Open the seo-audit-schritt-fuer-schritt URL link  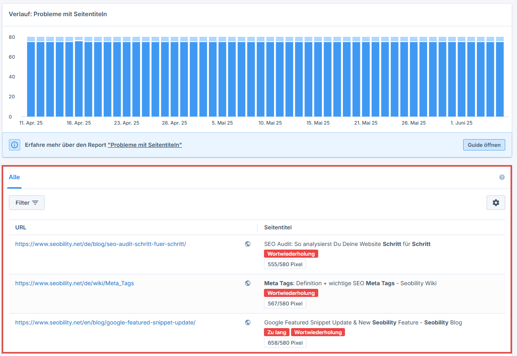point(100,244)
